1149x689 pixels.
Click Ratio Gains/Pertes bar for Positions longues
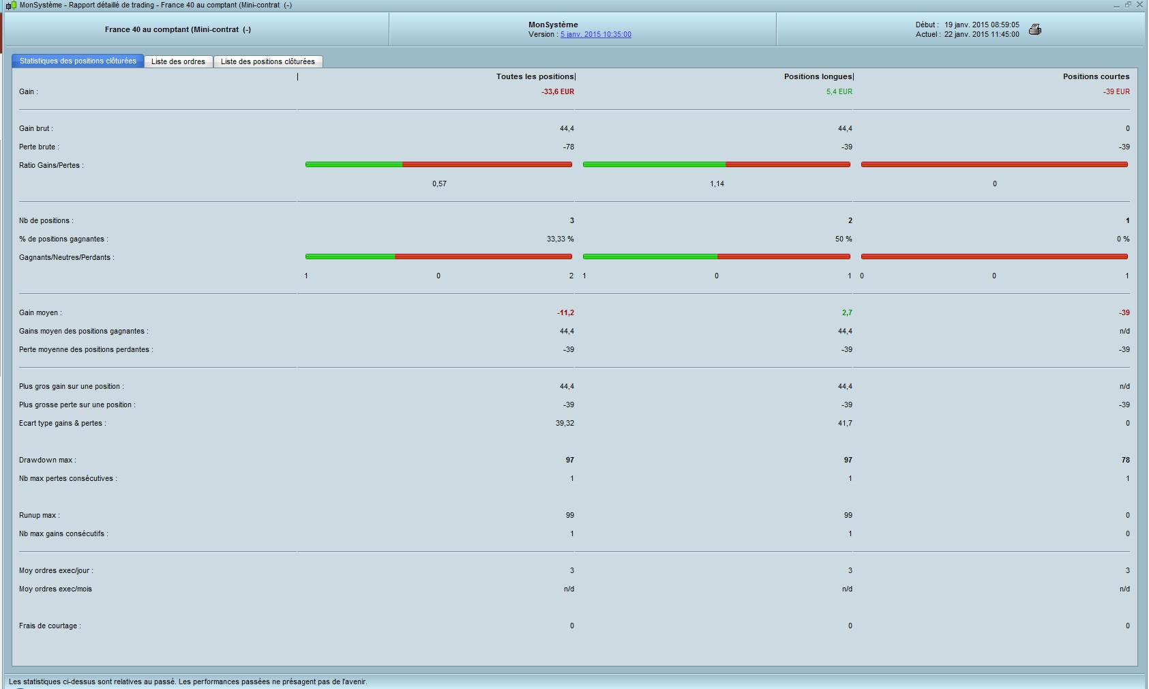716,164
